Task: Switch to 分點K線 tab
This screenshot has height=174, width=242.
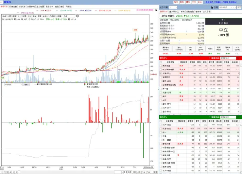Action: tap(22, 7)
